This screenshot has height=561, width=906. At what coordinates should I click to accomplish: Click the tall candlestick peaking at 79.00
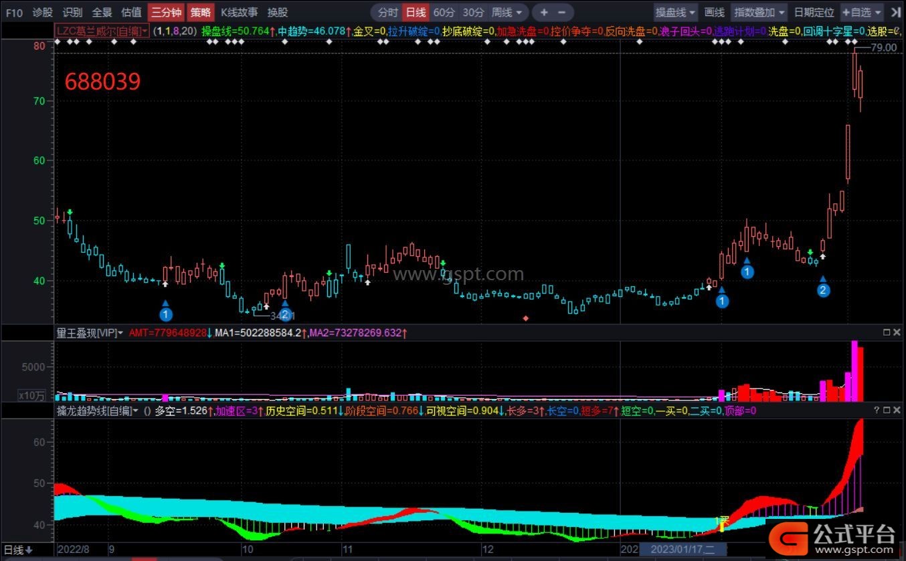(854, 72)
